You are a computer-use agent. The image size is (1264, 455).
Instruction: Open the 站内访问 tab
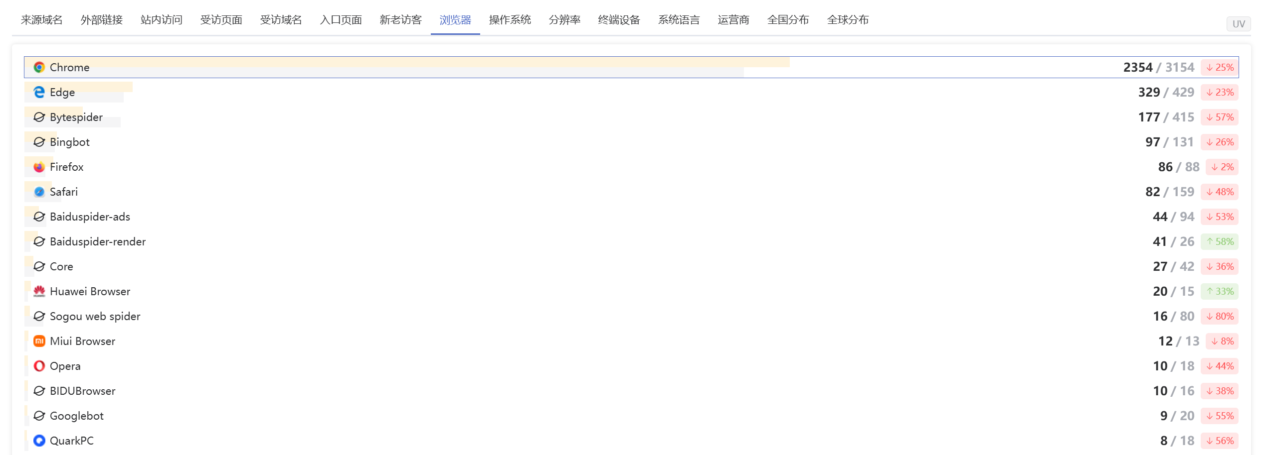[x=162, y=19]
